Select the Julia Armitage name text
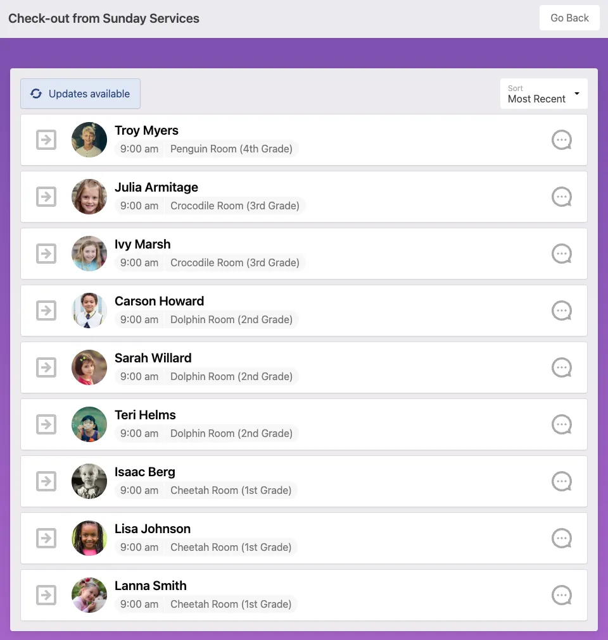608x640 pixels. click(x=156, y=187)
